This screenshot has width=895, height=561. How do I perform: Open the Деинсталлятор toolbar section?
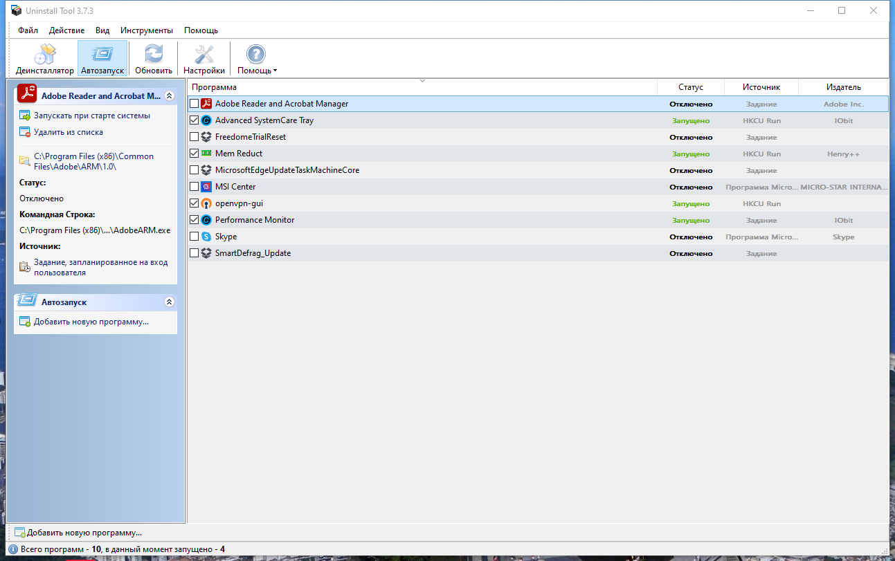pos(45,59)
